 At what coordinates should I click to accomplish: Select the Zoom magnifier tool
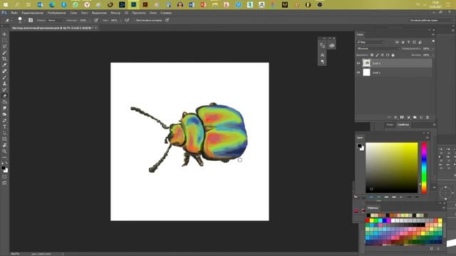[x=4, y=151]
